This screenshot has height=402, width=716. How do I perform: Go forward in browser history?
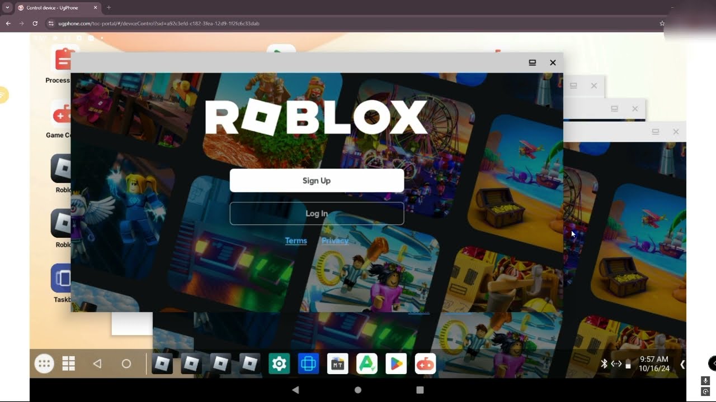click(x=21, y=23)
